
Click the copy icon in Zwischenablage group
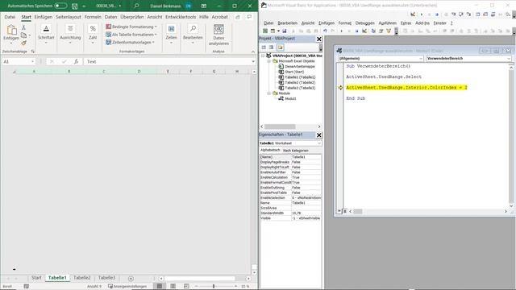(x=23, y=35)
